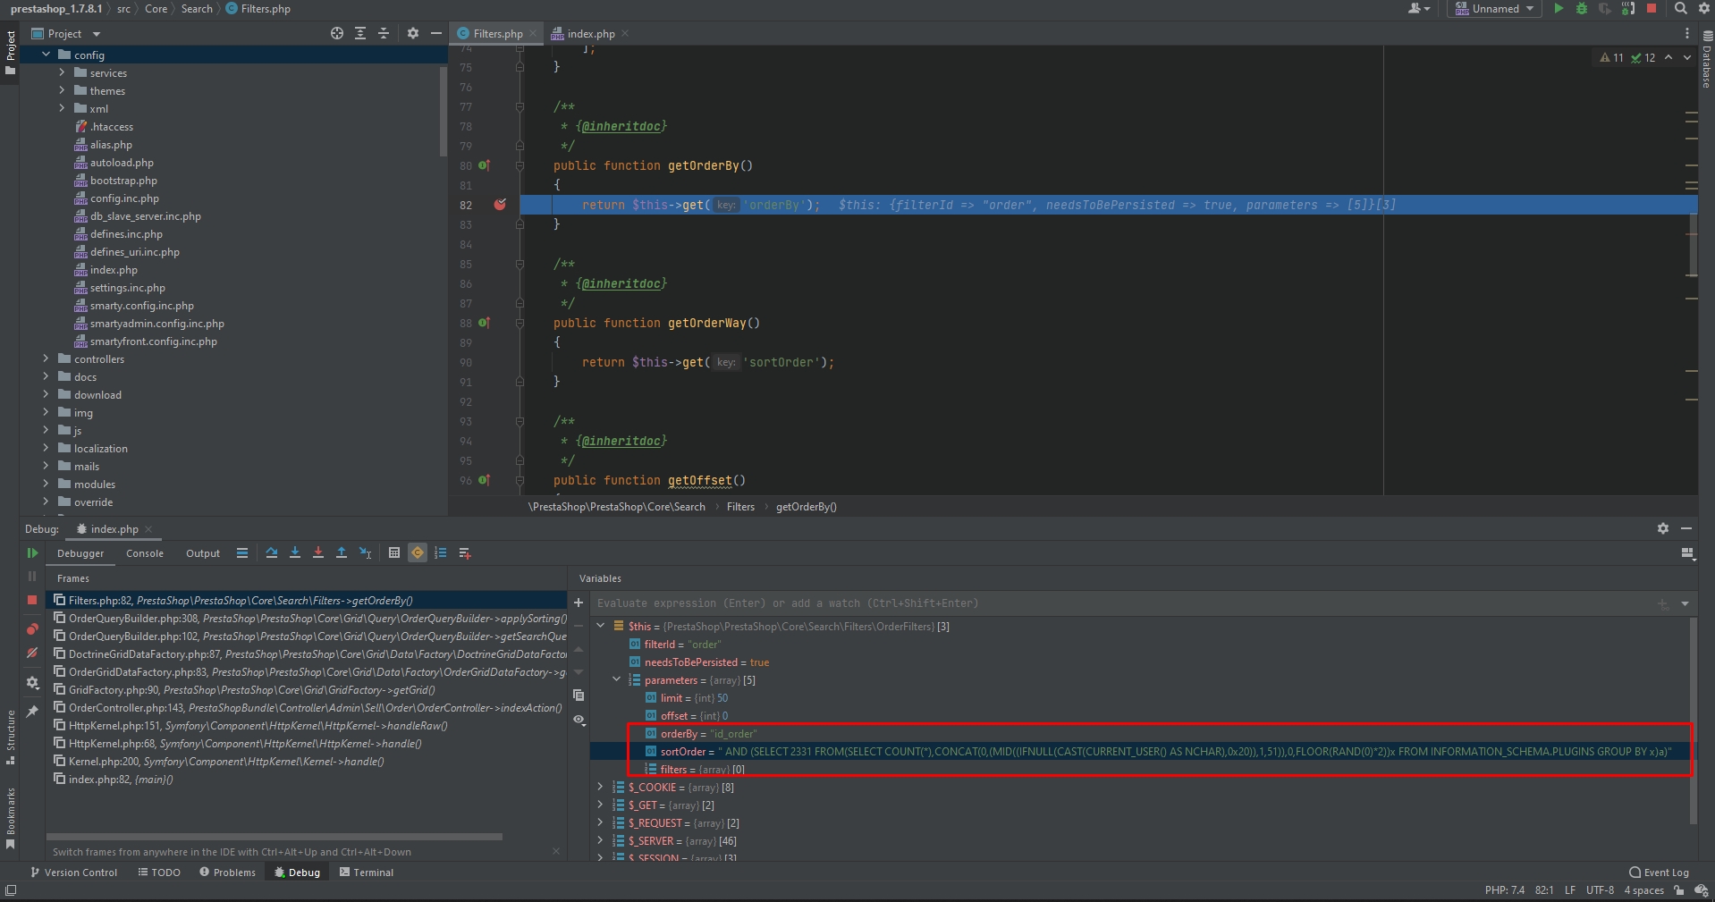Hide the Project panel with the minus icon

(436, 33)
